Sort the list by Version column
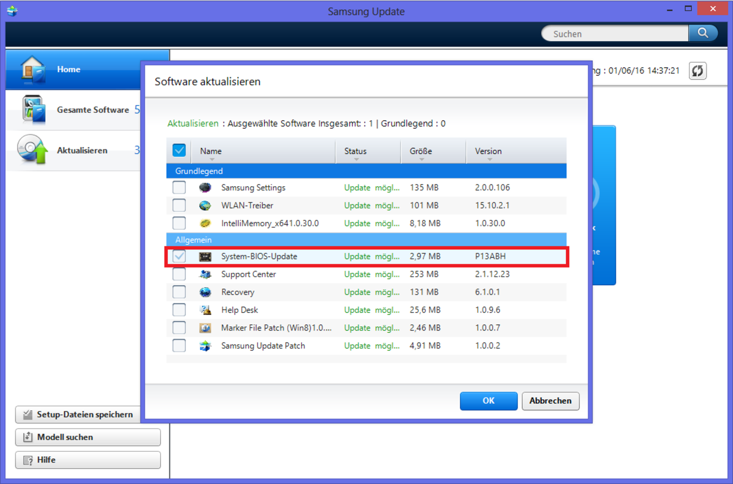Image resolution: width=733 pixels, height=484 pixels. pyautogui.click(x=516, y=151)
